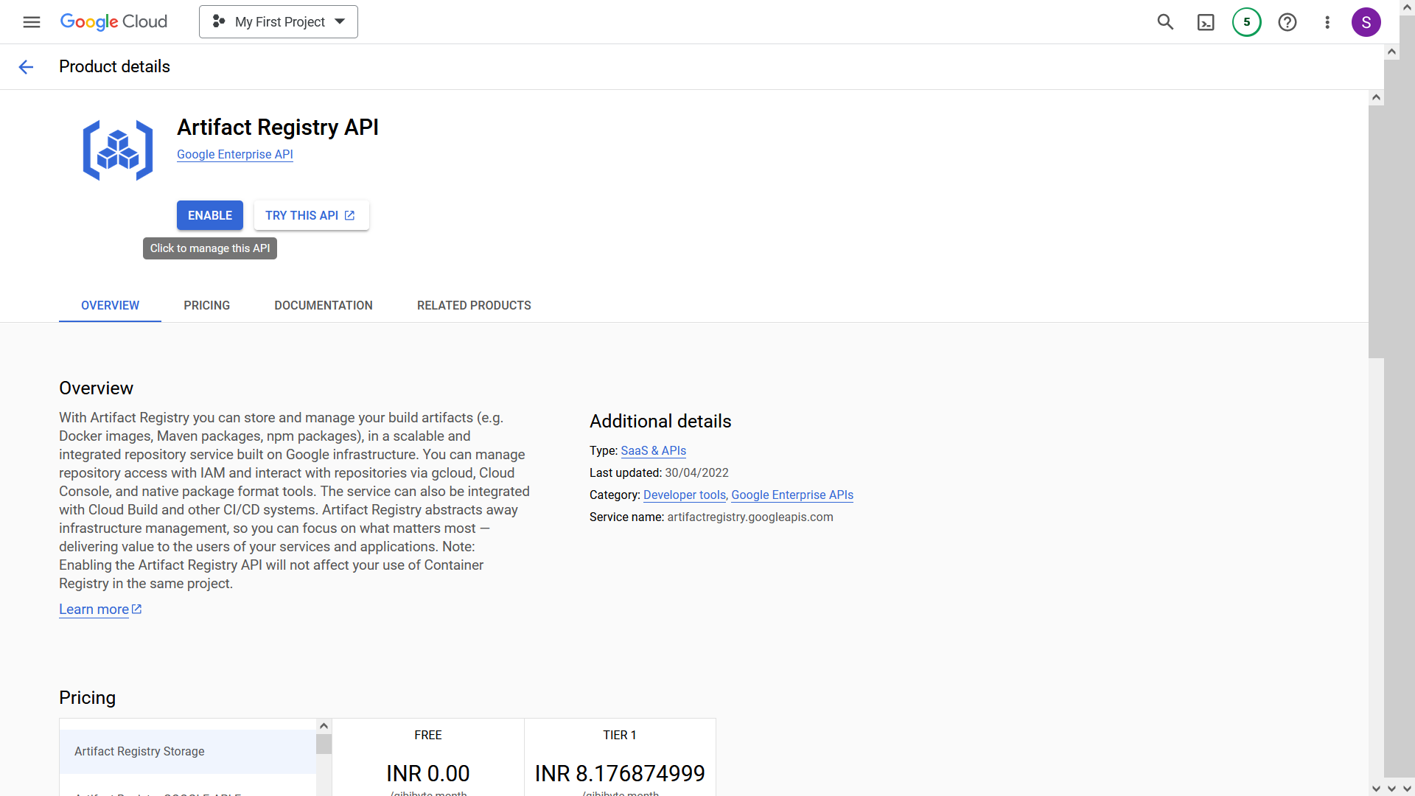Open the Google Enterprise APIs category link
This screenshot has width=1415, height=796.
click(x=792, y=495)
